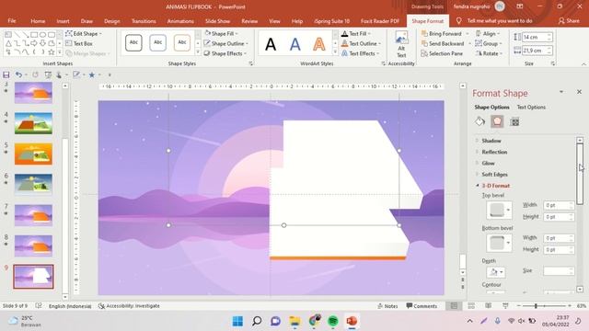
Task: Click the Undo arrow icon
Action: (18, 74)
